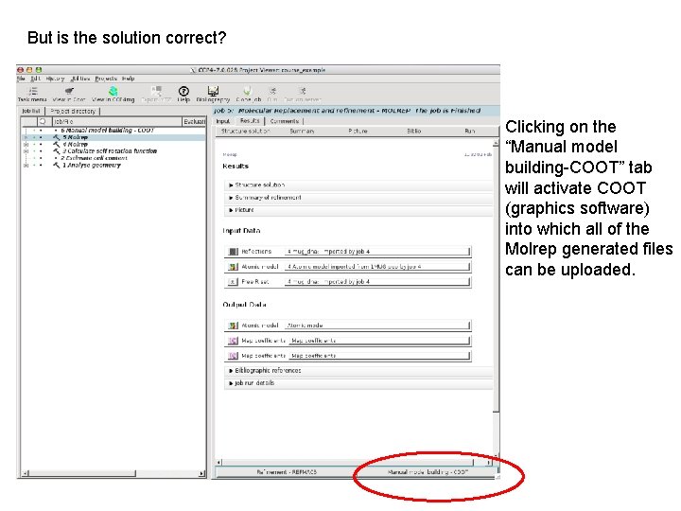
Task: Open the Edit menu
Action: pyautogui.click(x=36, y=79)
